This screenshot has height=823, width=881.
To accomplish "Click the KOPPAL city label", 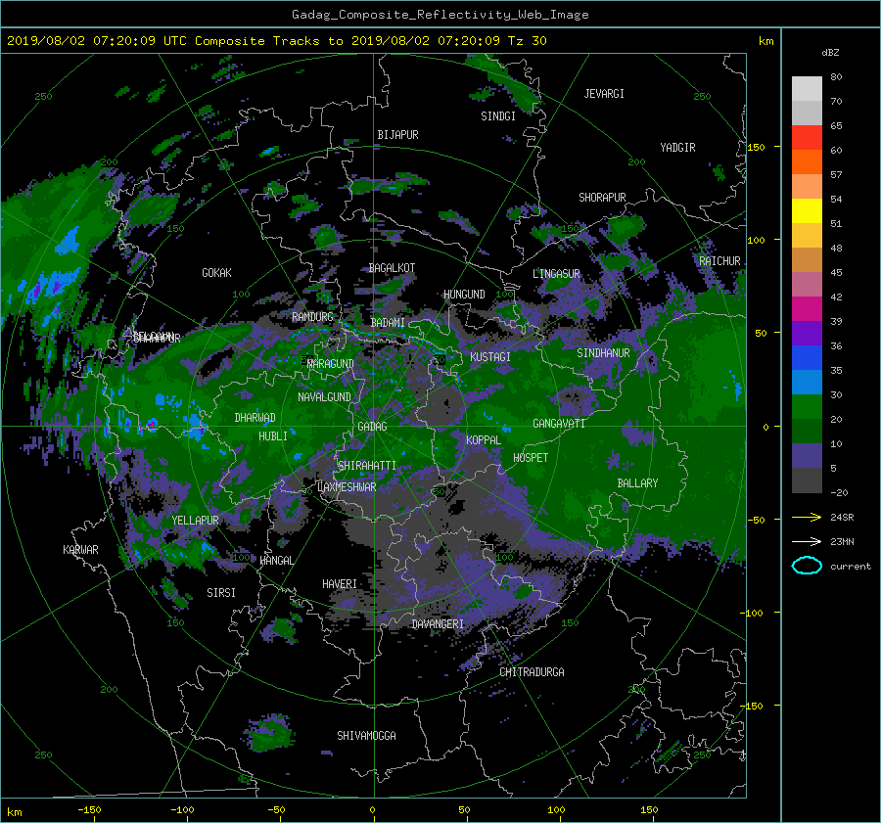I will [x=484, y=439].
